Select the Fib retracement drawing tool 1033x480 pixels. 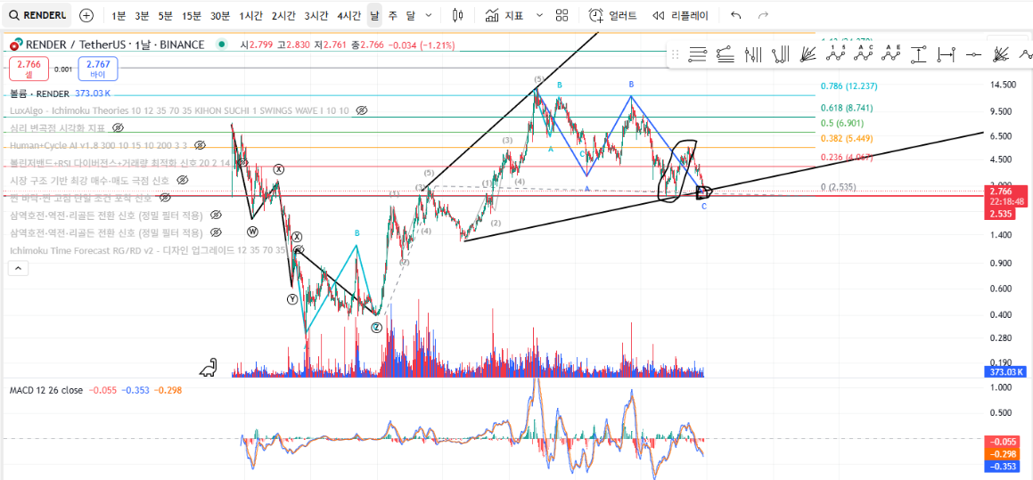point(698,55)
